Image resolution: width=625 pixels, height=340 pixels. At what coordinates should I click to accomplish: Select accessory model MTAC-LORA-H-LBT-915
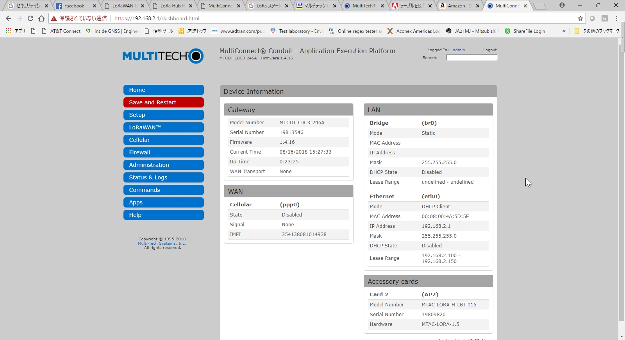(x=449, y=305)
